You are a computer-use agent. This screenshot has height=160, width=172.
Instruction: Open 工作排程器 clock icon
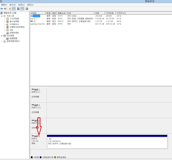pos(8,19)
